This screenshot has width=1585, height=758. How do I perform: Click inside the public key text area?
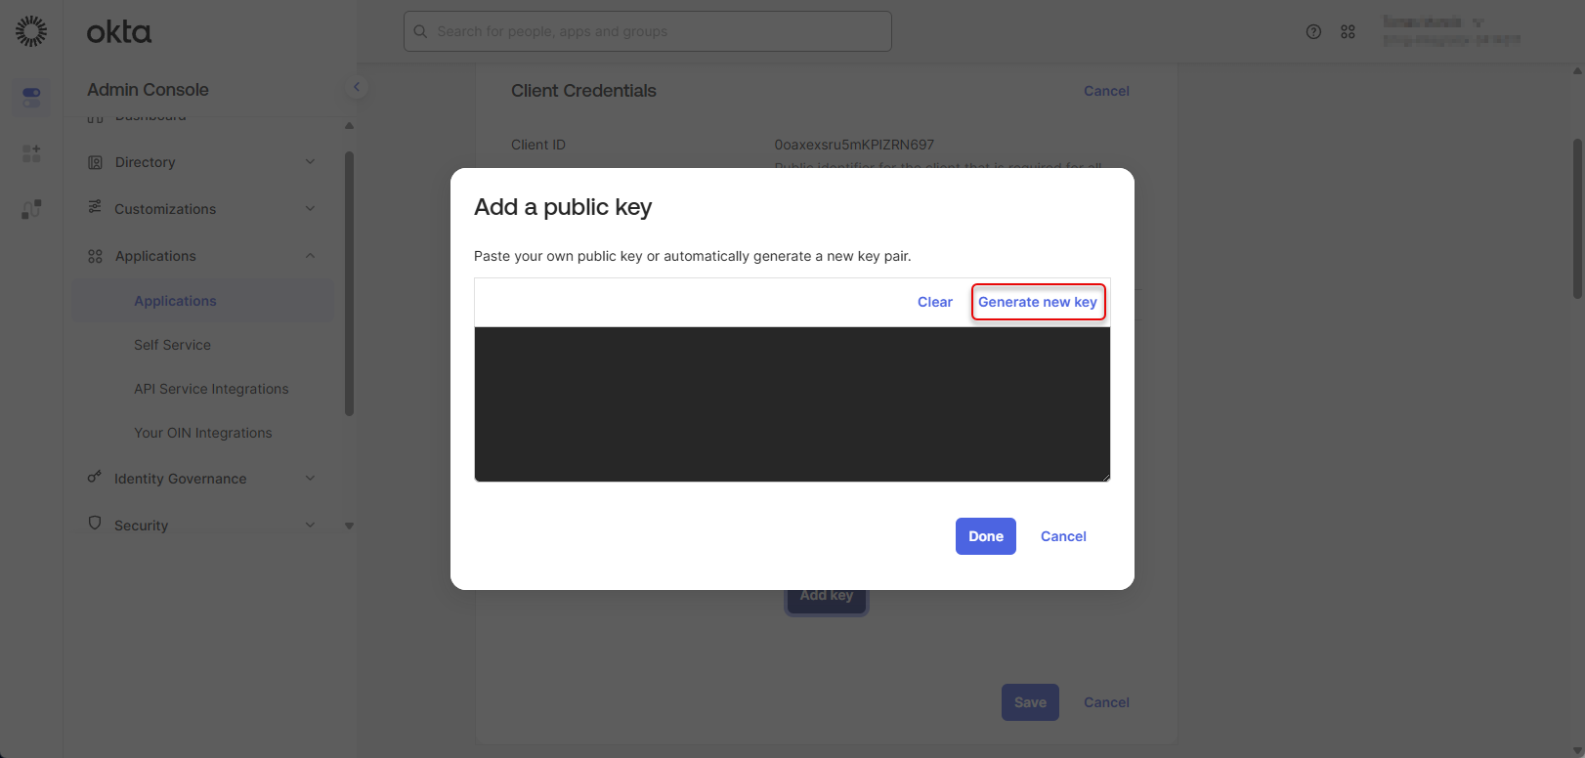[x=792, y=403]
